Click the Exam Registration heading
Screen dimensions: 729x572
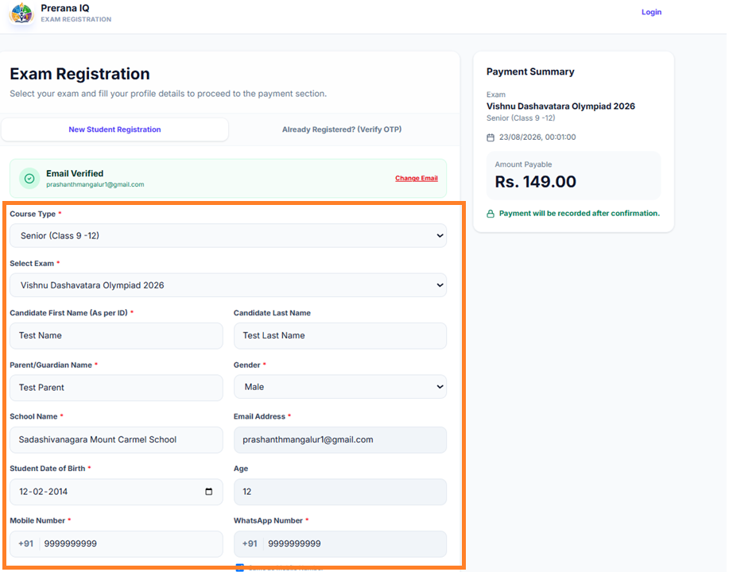click(x=80, y=74)
